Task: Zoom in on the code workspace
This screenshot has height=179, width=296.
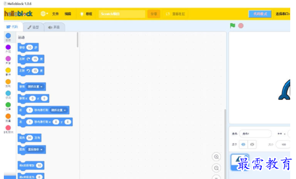Action: click(216, 157)
